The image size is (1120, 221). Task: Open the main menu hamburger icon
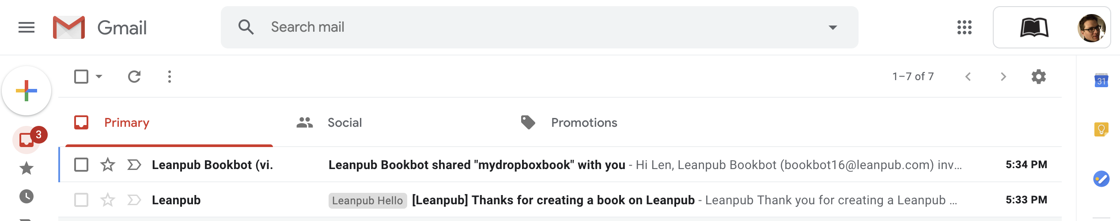[x=26, y=28]
